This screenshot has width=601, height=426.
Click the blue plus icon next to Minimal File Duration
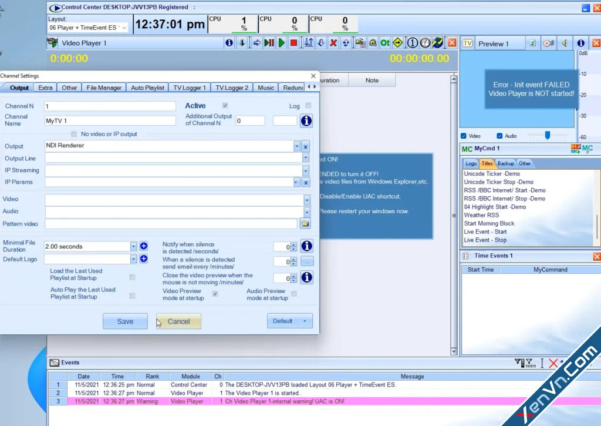144,246
